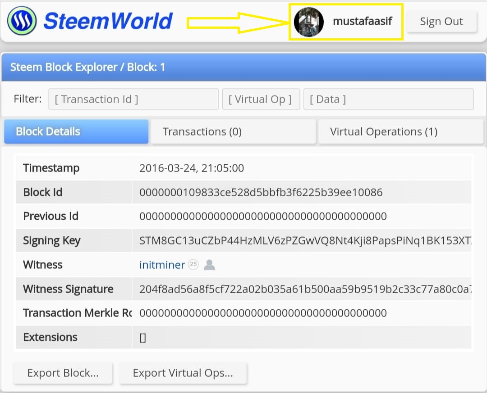487x393 pixels.
Task: Select the Block Details tab
Action: [76, 131]
